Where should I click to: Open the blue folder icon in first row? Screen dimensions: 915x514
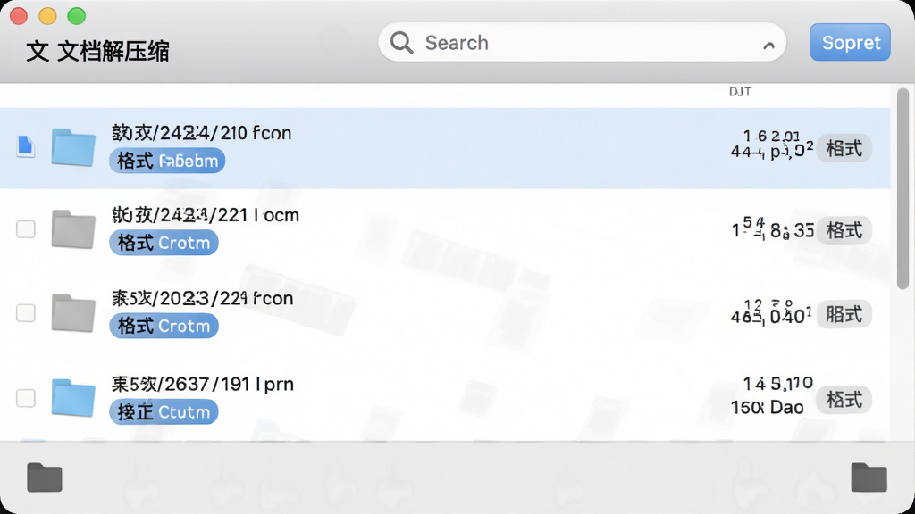(x=73, y=147)
